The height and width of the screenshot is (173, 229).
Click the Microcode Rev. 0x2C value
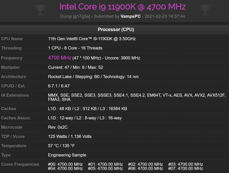pyautogui.click(x=58, y=127)
